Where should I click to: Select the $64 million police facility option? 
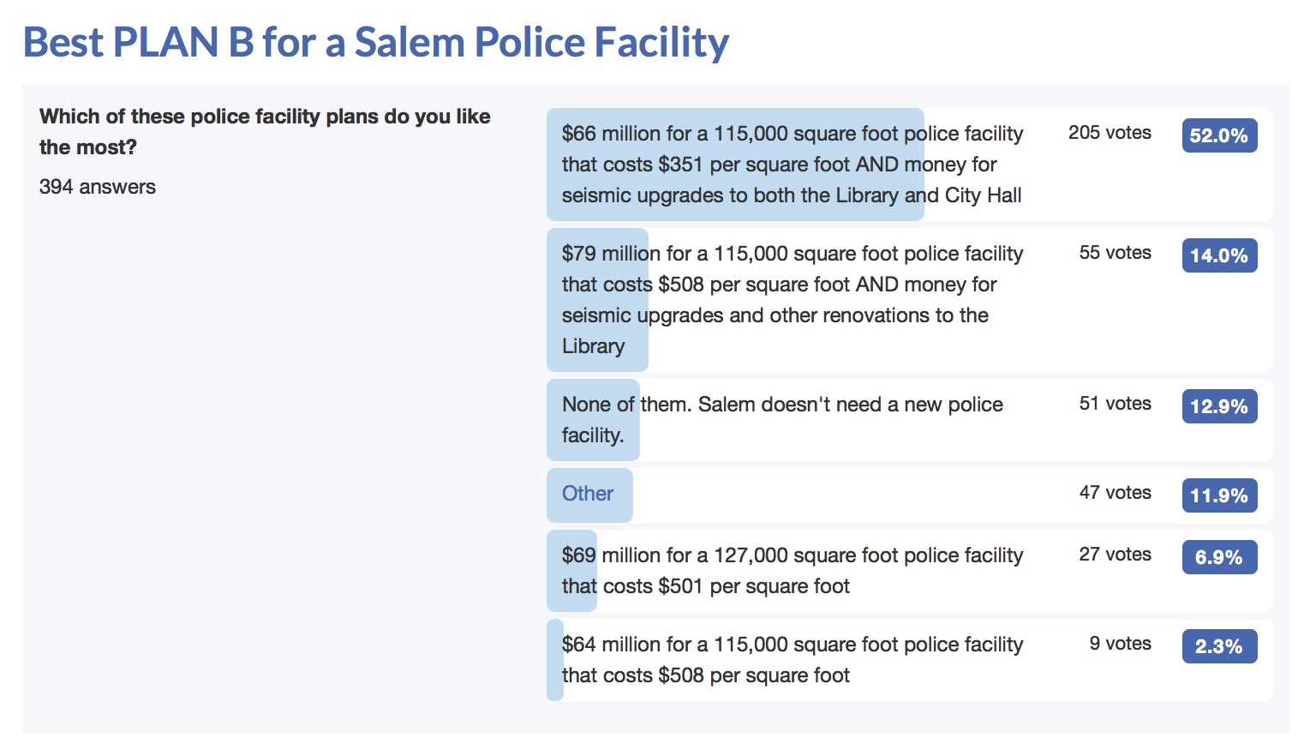tap(792, 660)
